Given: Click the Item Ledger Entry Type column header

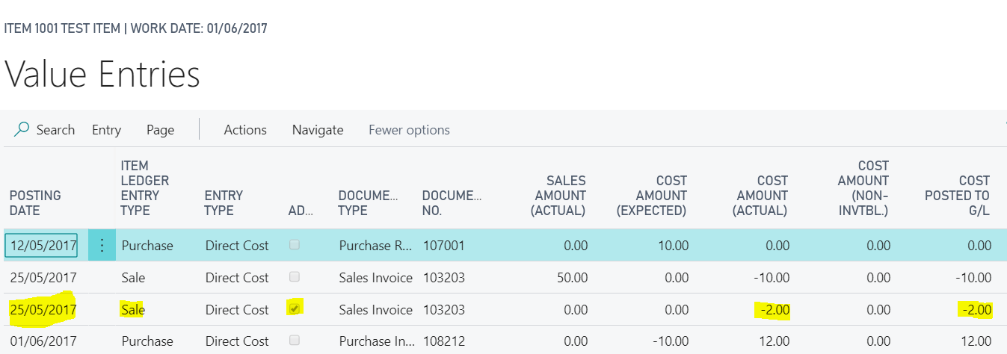Looking at the screenshot, I should (145, 188).
